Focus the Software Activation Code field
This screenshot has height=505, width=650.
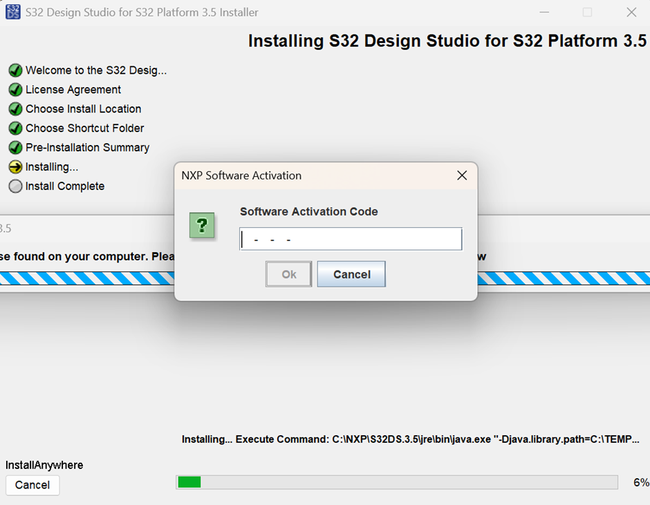[x=351, y=239]
